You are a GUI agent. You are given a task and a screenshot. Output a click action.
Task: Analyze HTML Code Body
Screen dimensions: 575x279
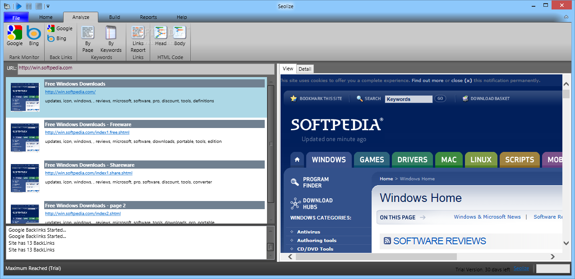pos(179,36)
